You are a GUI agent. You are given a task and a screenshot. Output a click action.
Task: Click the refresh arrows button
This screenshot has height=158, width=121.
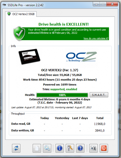pos(16,148)
